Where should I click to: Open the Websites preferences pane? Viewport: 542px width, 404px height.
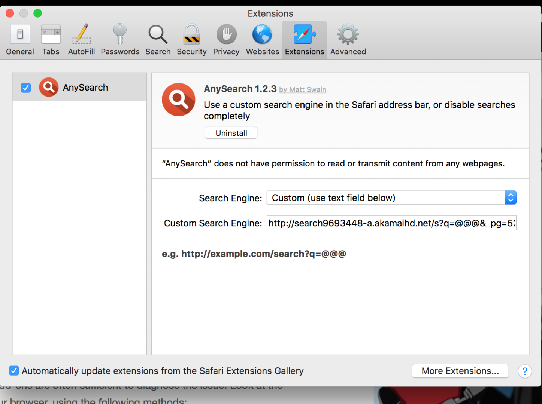point(263,40)
